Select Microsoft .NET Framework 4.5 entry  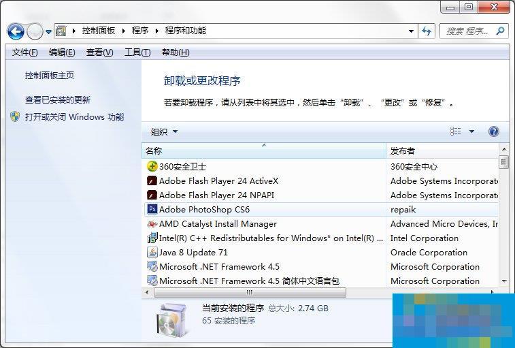[x=219, y=266]
